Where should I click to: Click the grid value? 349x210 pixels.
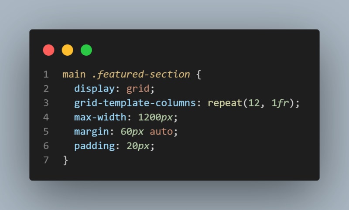point(138,89)
